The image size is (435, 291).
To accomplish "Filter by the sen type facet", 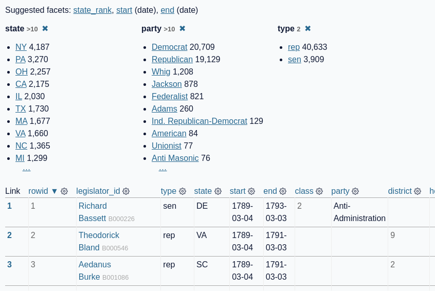I will [x=294, y=59].
